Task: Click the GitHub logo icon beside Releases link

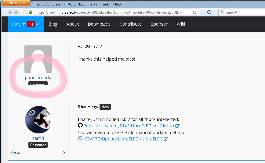Action: [80, 126]
